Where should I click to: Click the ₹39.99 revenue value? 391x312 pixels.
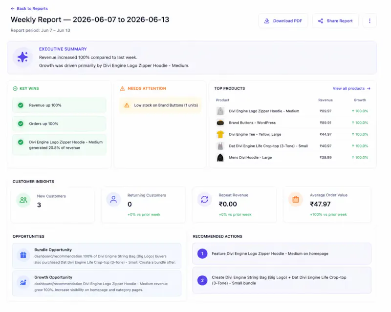[326, 158]
